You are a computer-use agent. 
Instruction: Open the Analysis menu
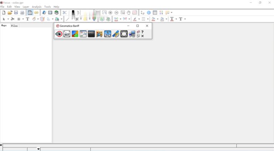coord(37,7)
